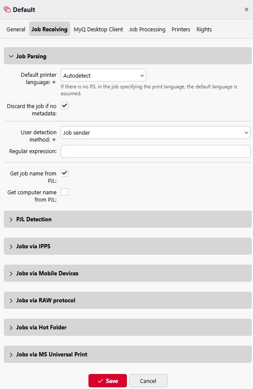This screenshot has height=389, width=253.
Task: Open the Default printer language dropdown
Action: 103,75
